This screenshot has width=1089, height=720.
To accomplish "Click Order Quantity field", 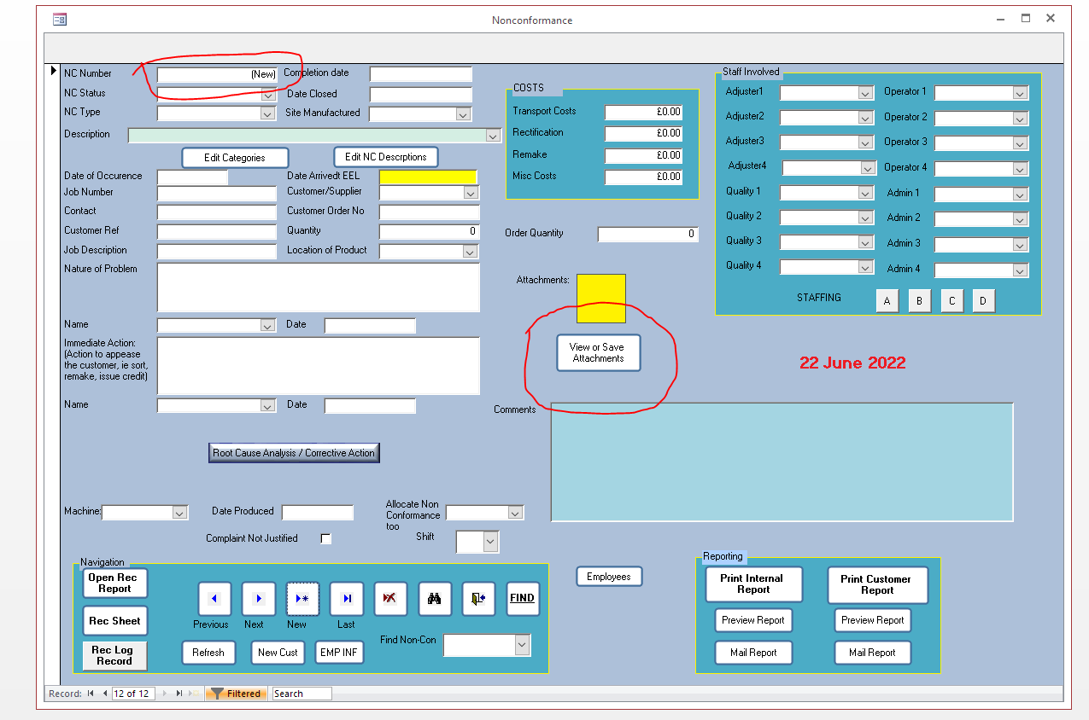I will tap(648, 235).
